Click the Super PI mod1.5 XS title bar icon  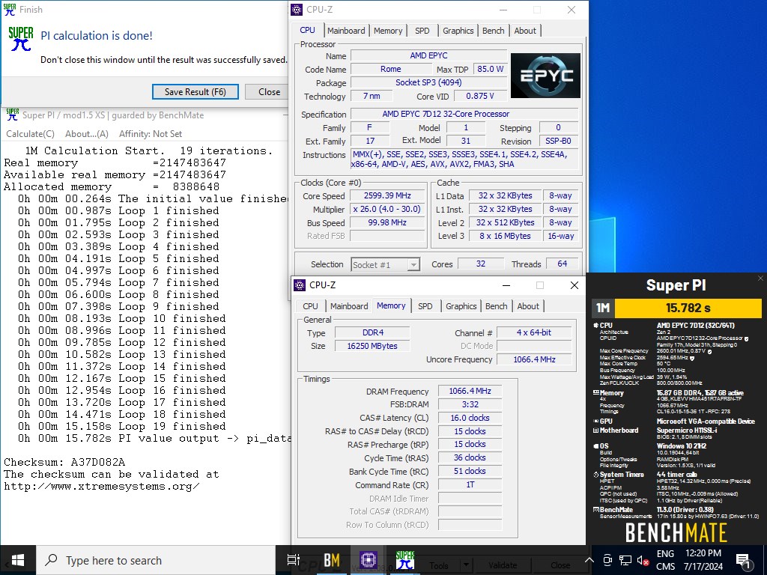click(13, 115)
